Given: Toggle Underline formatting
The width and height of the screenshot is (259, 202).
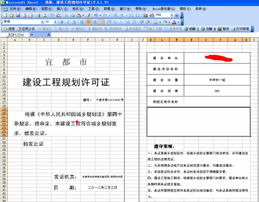Looking at the screenshot, I should [x=75, y=22].
